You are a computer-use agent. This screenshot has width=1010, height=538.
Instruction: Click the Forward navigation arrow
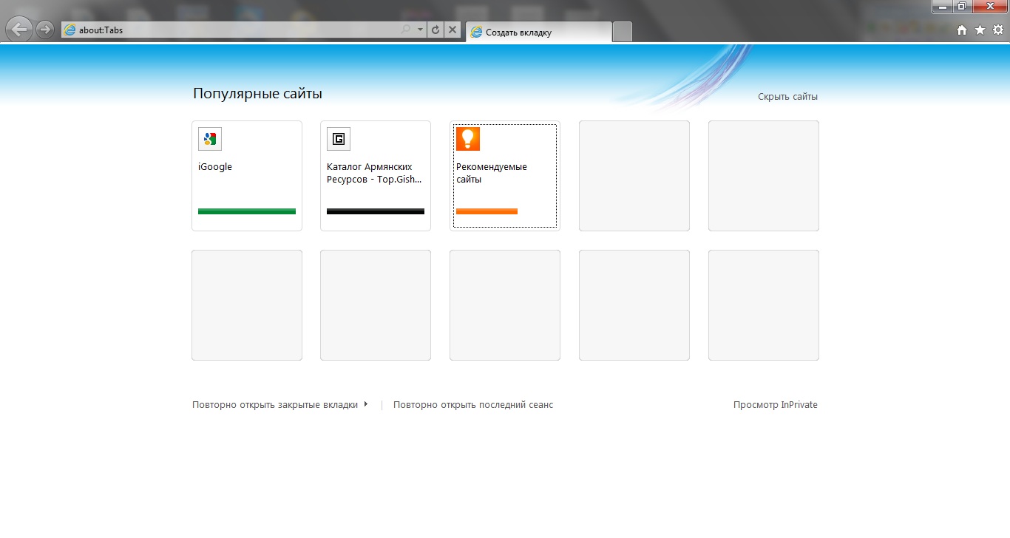45,30
